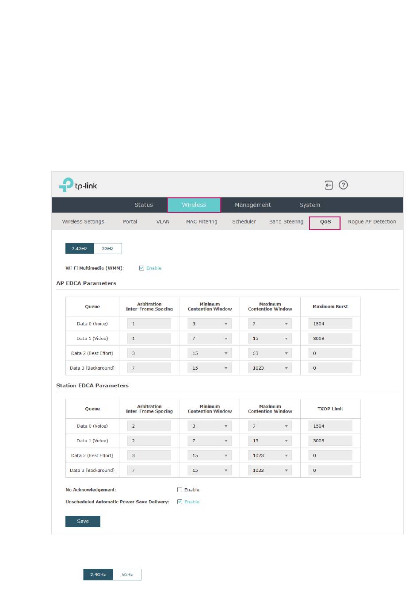Edit Station Voice TXOP Limit field
The width and height of the screenshot is (420, 614).
pos(330,426)
